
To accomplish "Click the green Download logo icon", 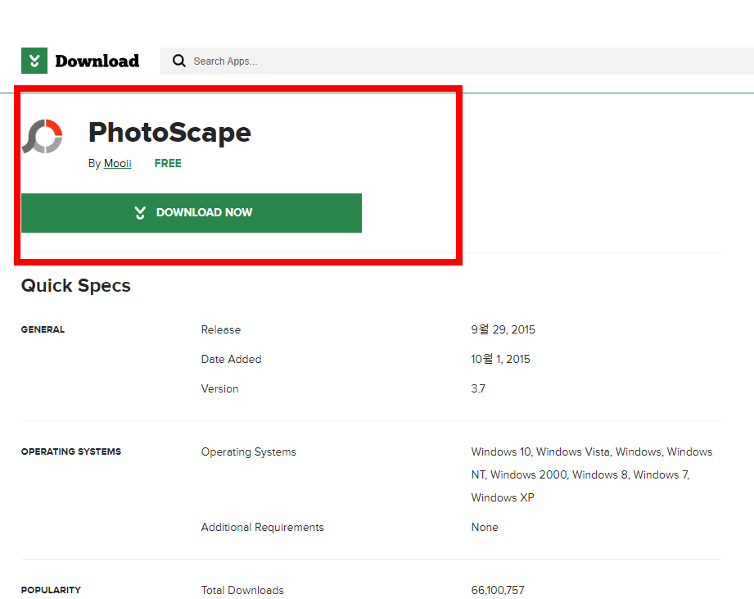I will [34, 61].
